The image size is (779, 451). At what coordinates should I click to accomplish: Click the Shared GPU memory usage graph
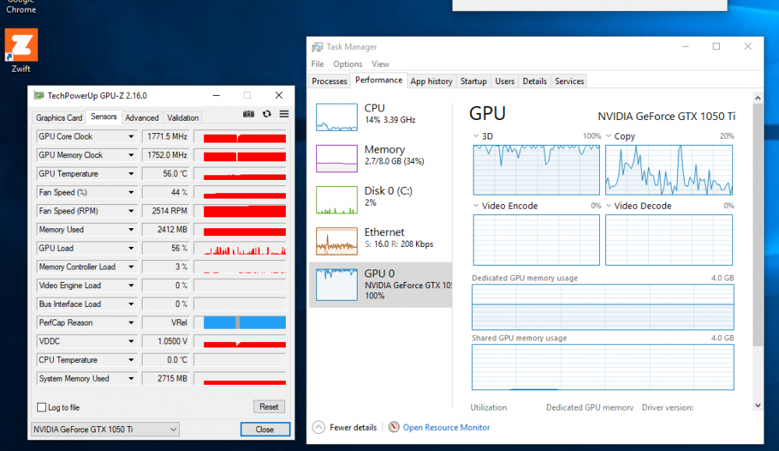pos(603,367)
